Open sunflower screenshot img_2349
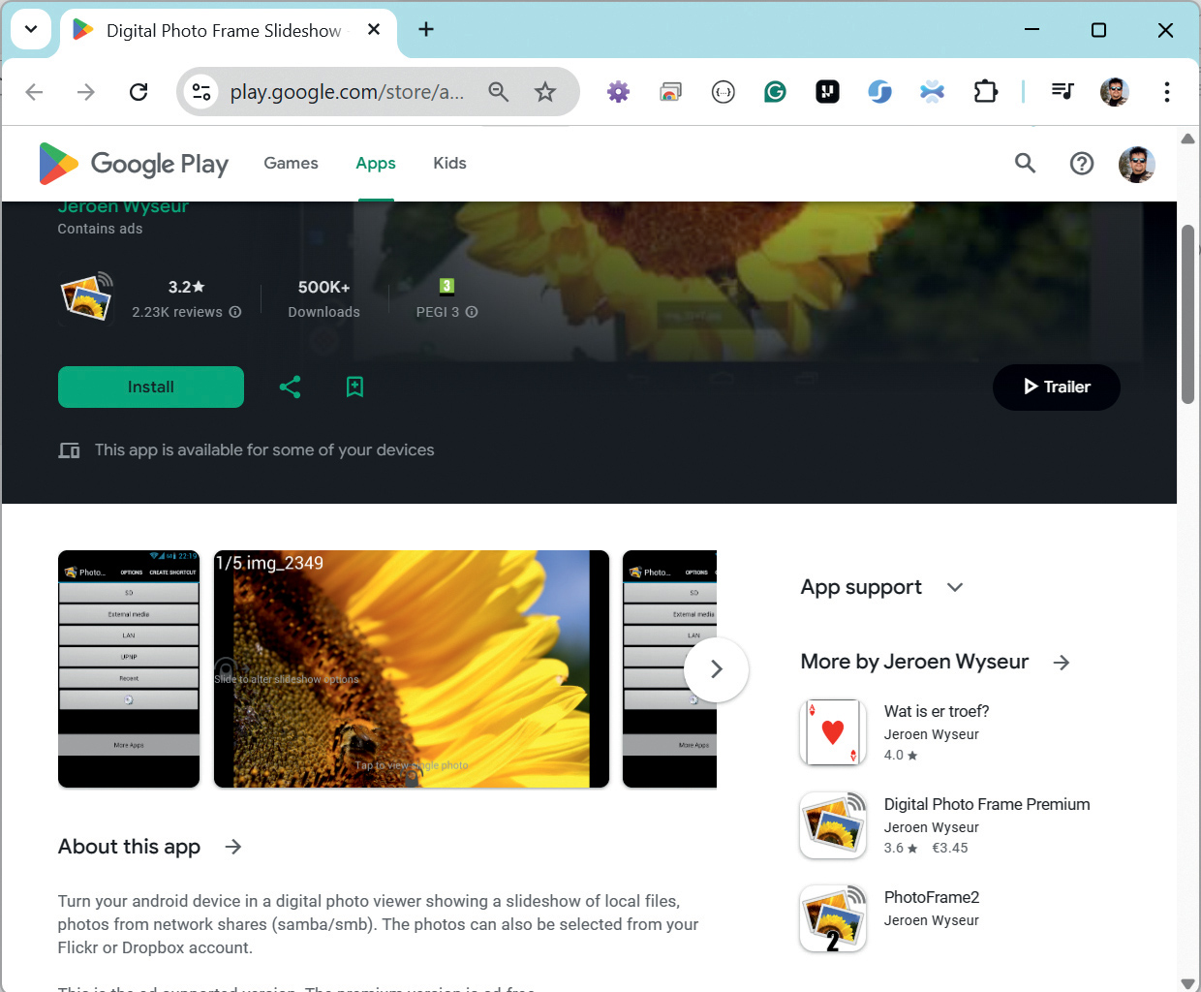This screenshot has height=992, width=1201. (412, 669)
